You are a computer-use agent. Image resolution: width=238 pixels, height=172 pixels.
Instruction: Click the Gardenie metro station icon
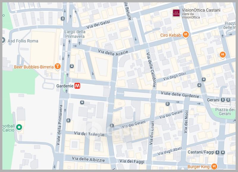[77, 86]
